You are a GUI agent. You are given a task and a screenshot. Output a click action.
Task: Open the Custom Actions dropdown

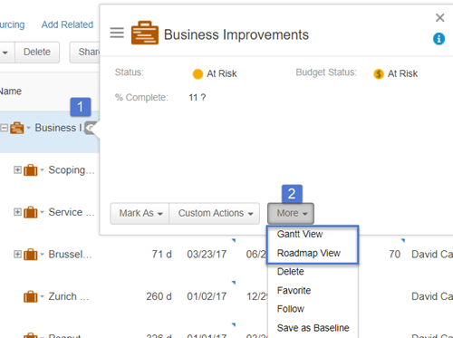(x=215, y=213)
